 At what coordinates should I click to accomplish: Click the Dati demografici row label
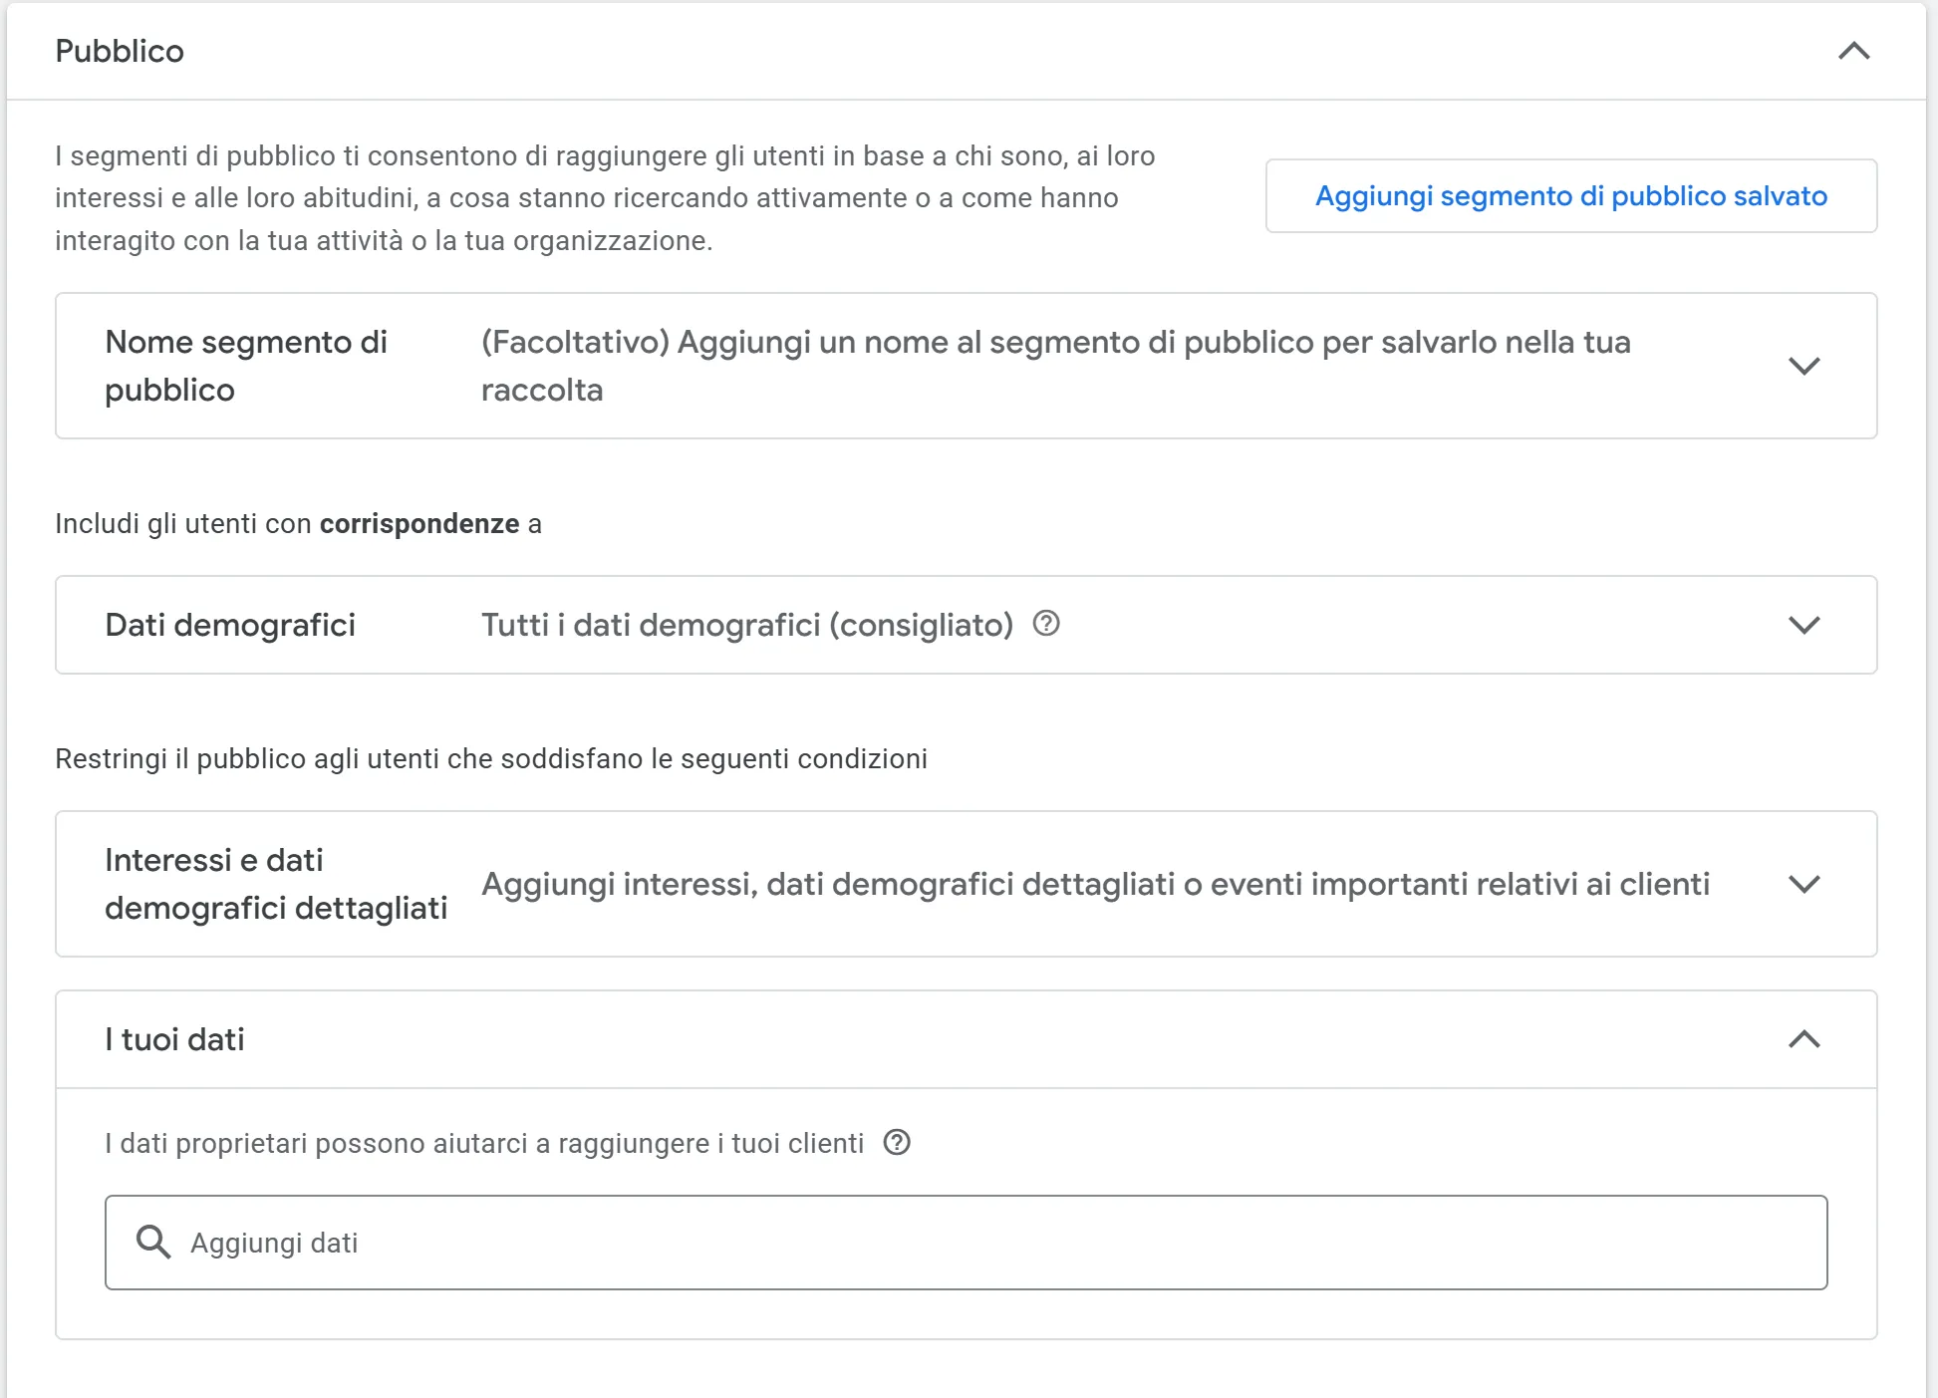click(x=230, y=625)
